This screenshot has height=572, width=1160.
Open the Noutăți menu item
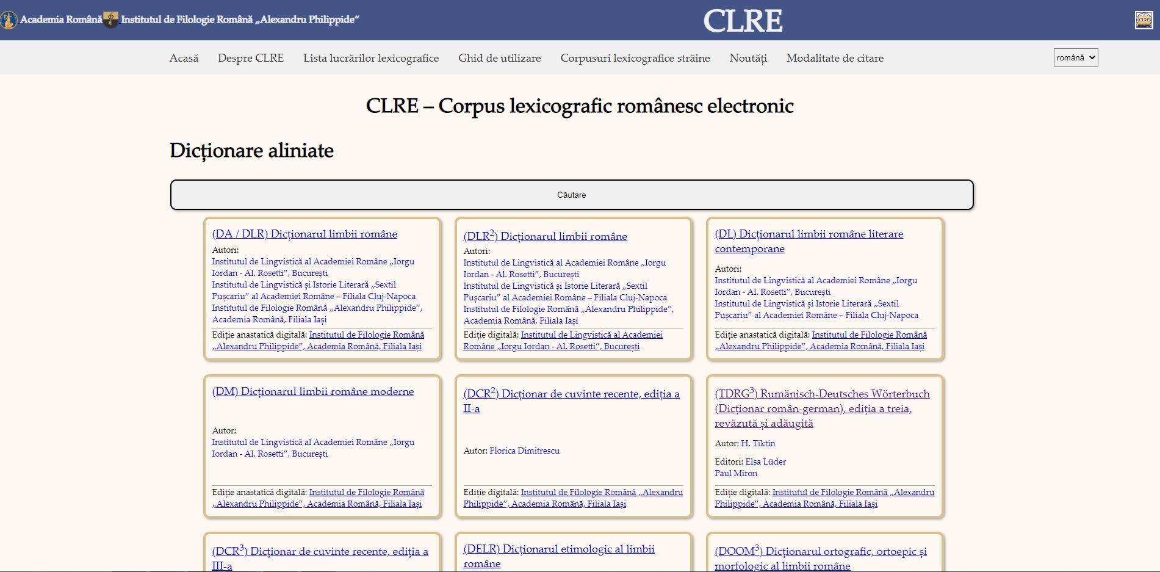[x=748, y=58]
